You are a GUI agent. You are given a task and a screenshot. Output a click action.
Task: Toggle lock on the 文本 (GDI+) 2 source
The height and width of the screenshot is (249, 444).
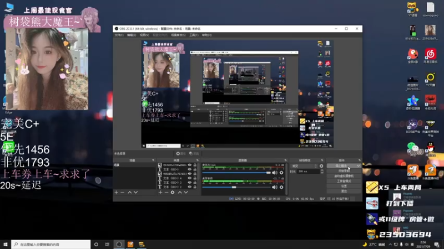[195, 186]
